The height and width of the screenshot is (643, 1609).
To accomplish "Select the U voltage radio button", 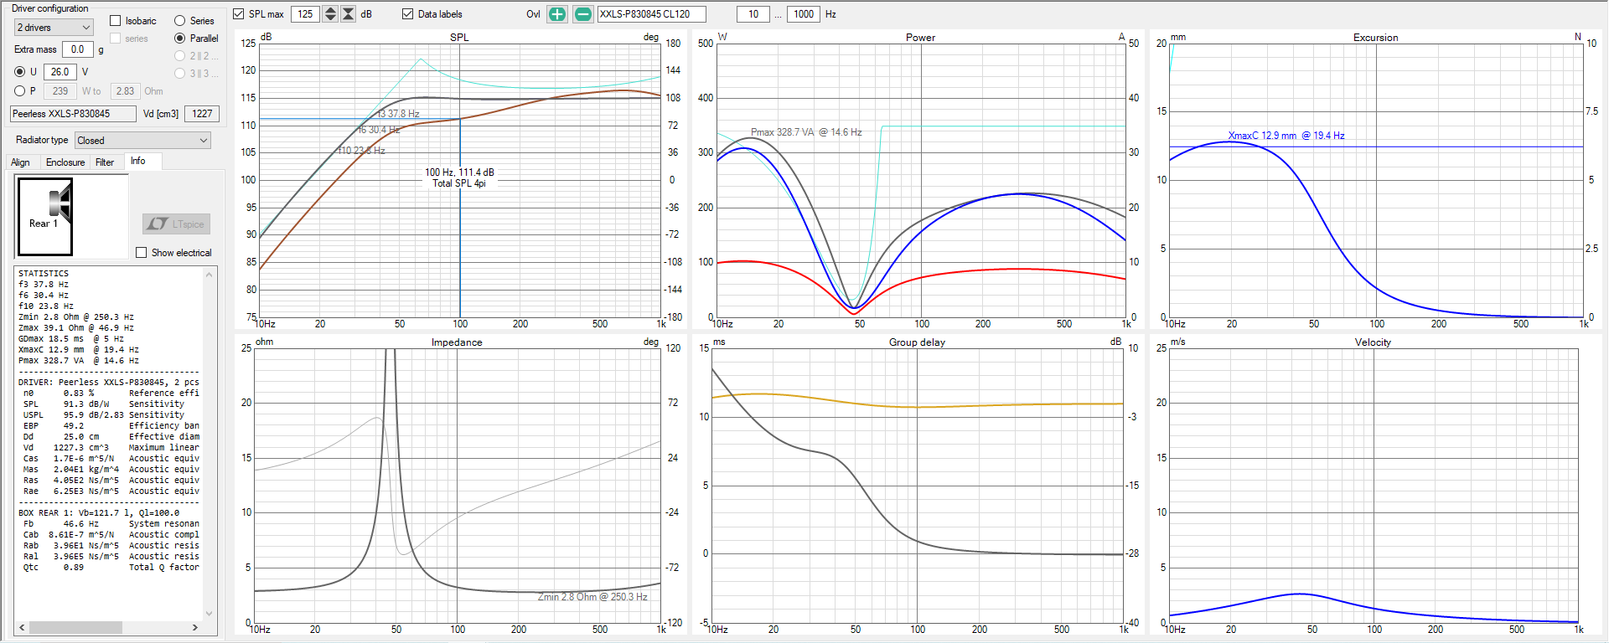I will click(x=20, y=72).
